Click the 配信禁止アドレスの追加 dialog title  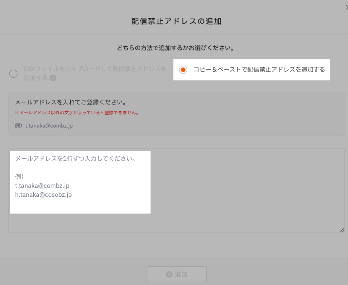(x=176, y=21)
